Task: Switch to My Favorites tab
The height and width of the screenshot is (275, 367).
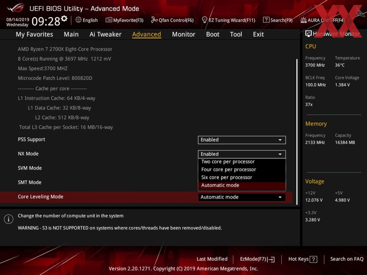Action: click(x=34, y=34)
